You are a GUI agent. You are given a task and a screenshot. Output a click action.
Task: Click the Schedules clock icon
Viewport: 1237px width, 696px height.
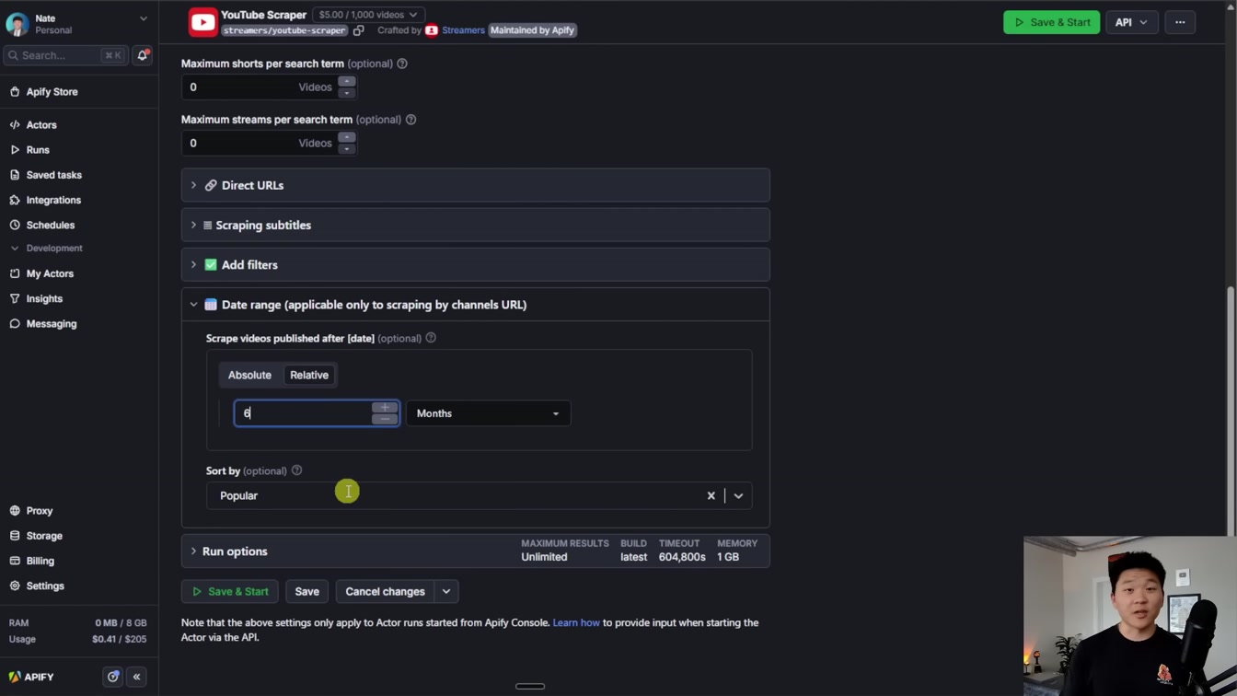[x=15, y=225]
